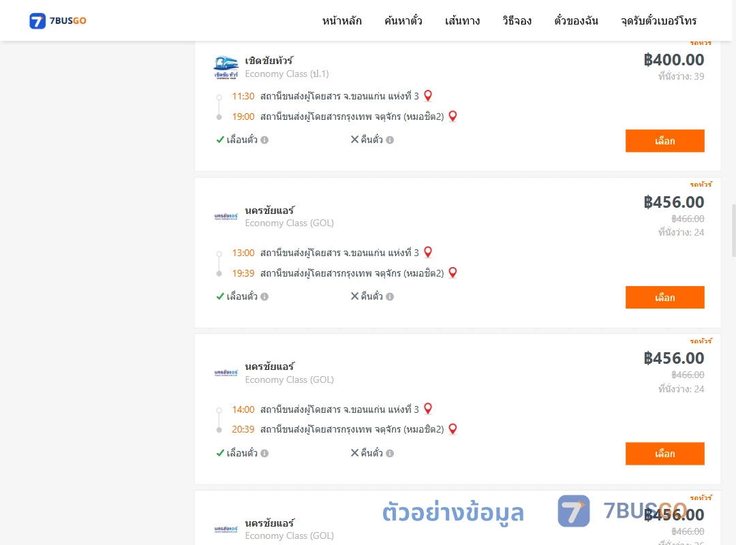Open map pin for 13:00 departure station
The width and height of the screenshot is (736, 545).
[x=427, y=253]
